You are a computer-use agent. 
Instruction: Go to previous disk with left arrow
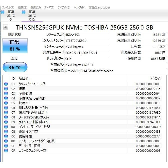6,27
